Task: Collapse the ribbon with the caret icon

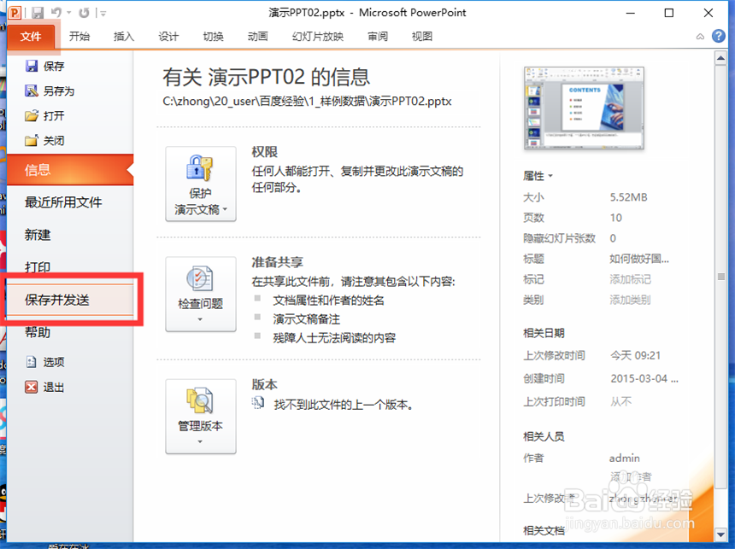Action: tap(700, 37)
